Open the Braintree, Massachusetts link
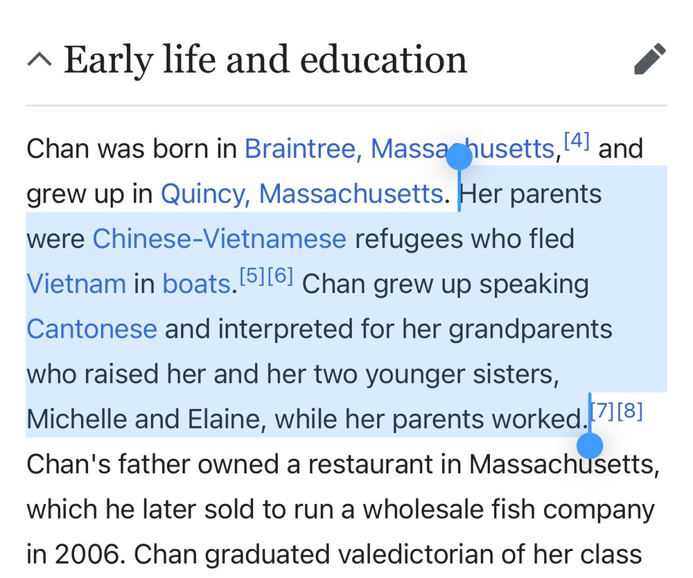693x578 pixels. 400,148
